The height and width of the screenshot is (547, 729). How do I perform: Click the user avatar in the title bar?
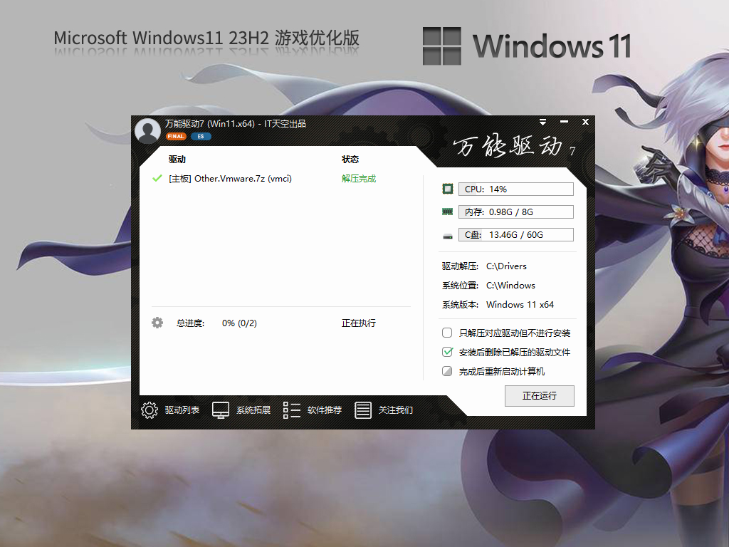[147, 131]
